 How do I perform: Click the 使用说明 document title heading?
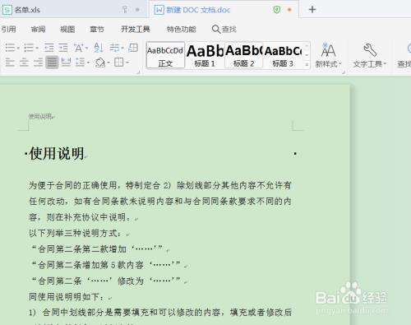57,153
